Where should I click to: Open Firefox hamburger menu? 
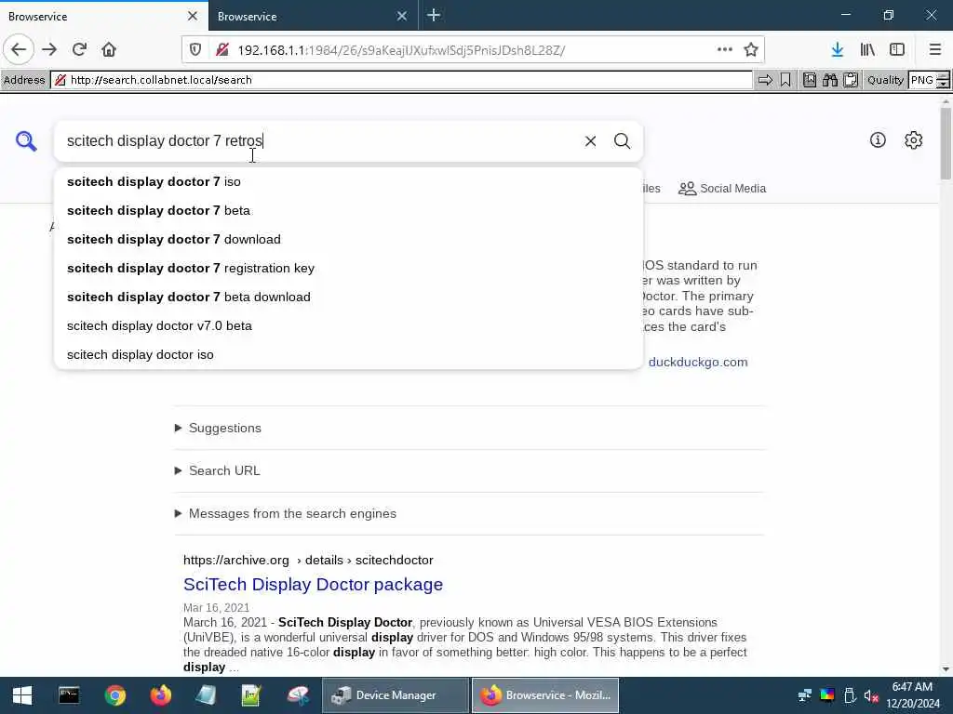click(935, 50)
